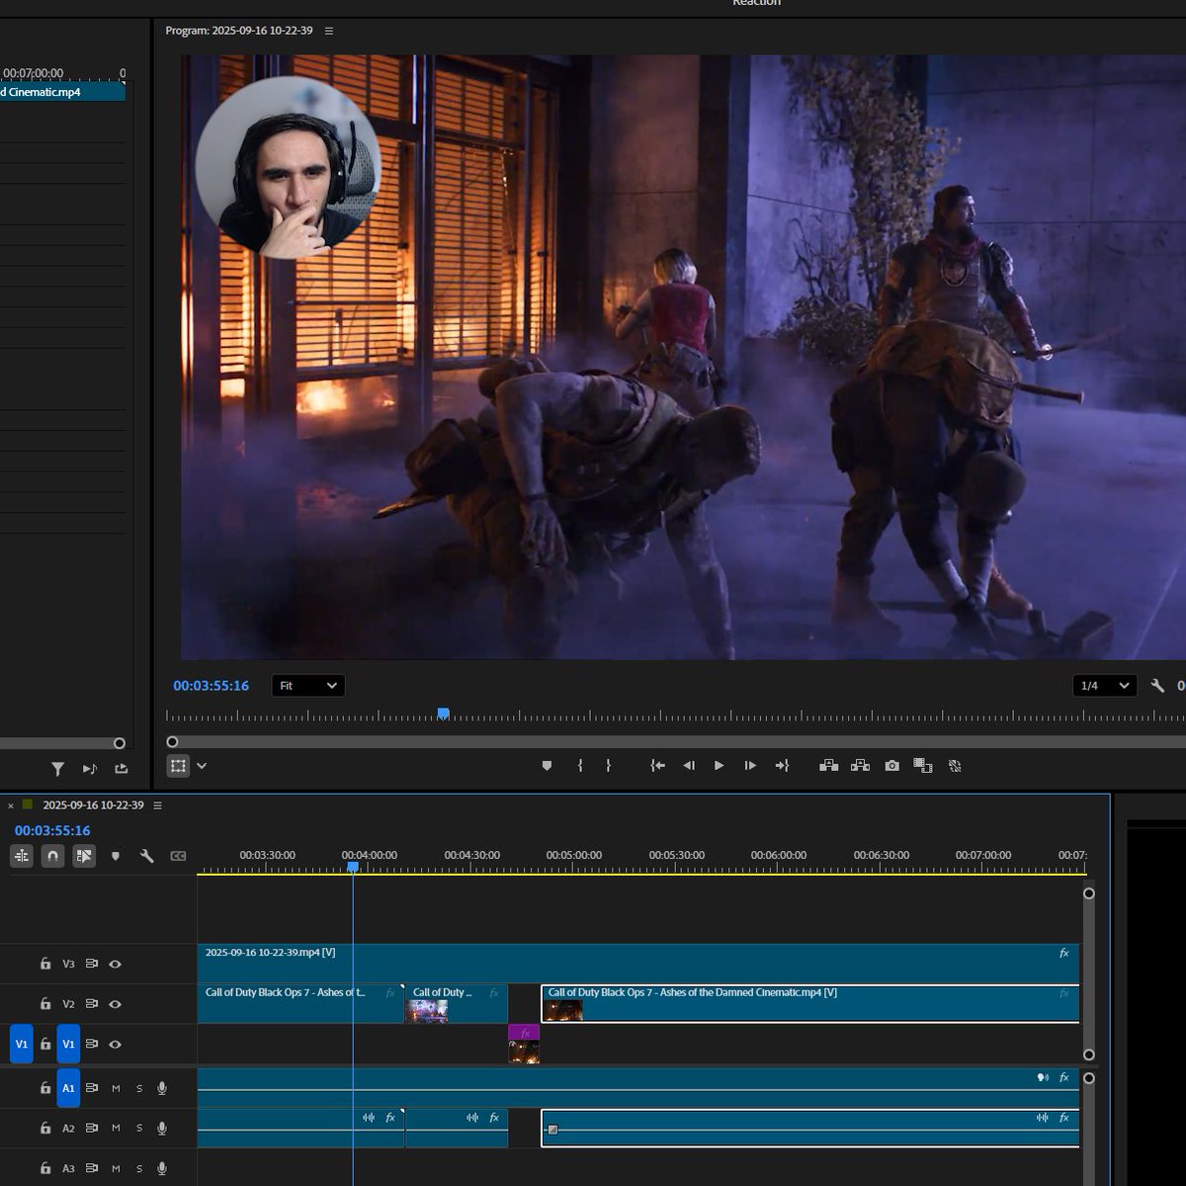Click the Add Marker icon in Program monitor
1186x1186 pixels.
click(x=547, y=766)
